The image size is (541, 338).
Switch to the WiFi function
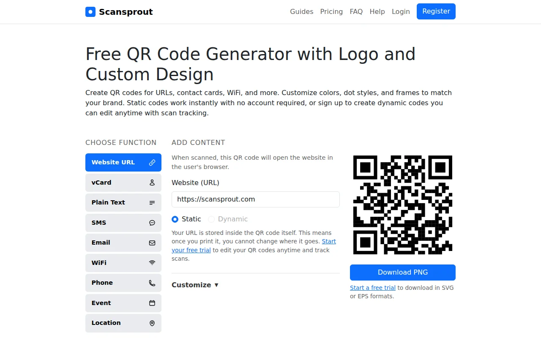[x=123, y=263]
